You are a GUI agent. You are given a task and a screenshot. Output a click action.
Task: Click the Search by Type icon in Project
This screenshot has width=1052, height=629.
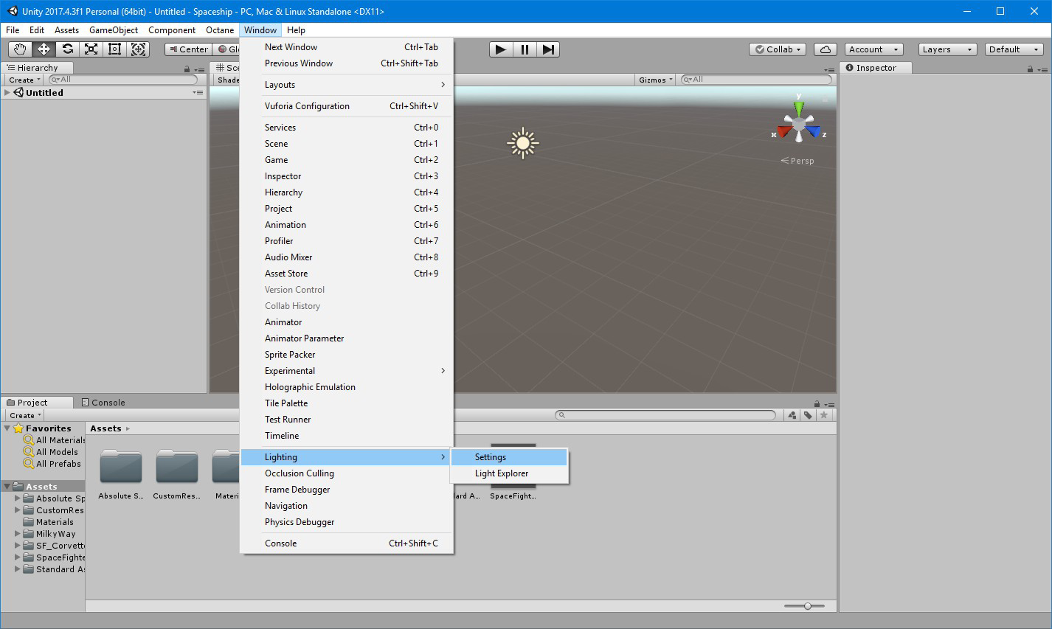pos(792,415)
